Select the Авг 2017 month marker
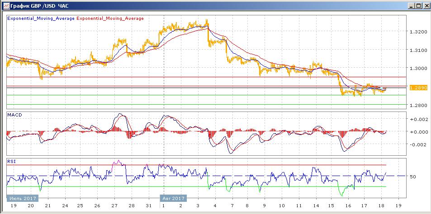Image resolution: width=431 pixels, height=214 pixels. [172, 198]
